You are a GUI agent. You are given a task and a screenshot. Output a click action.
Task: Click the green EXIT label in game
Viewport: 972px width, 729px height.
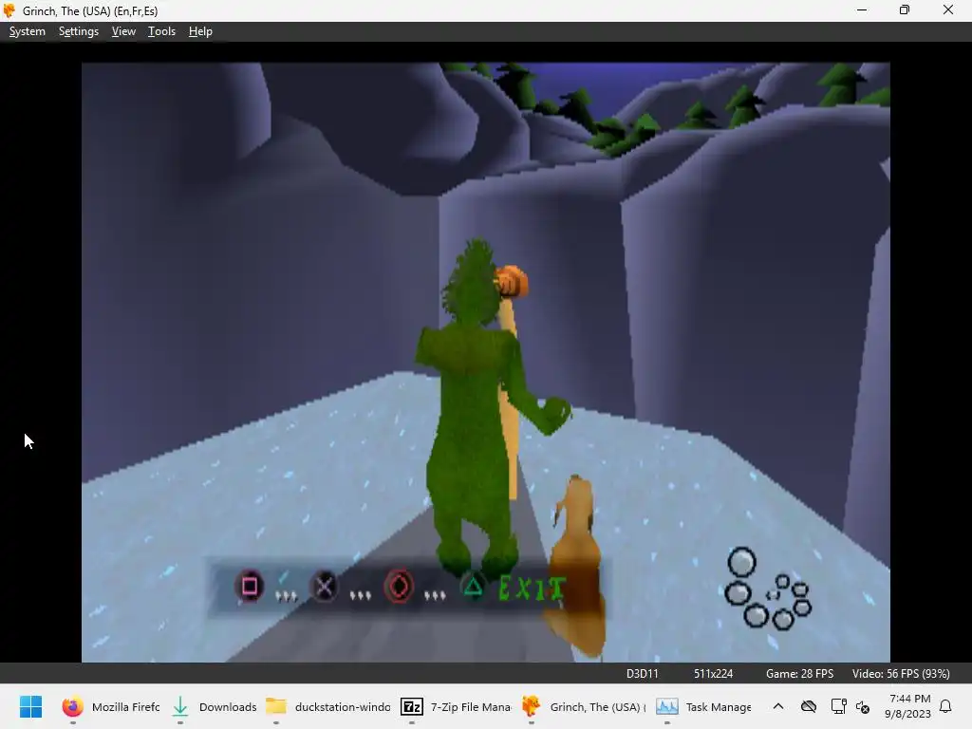pyautogui.click(x=532, y=589)
